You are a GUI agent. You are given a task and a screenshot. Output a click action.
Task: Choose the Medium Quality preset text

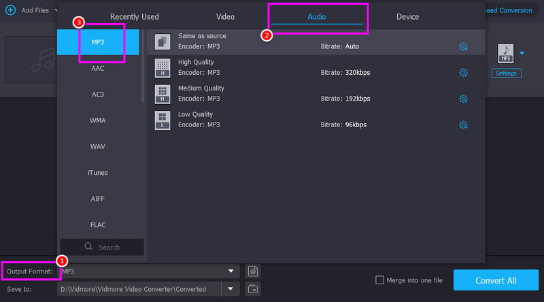(x=201, y=88)
